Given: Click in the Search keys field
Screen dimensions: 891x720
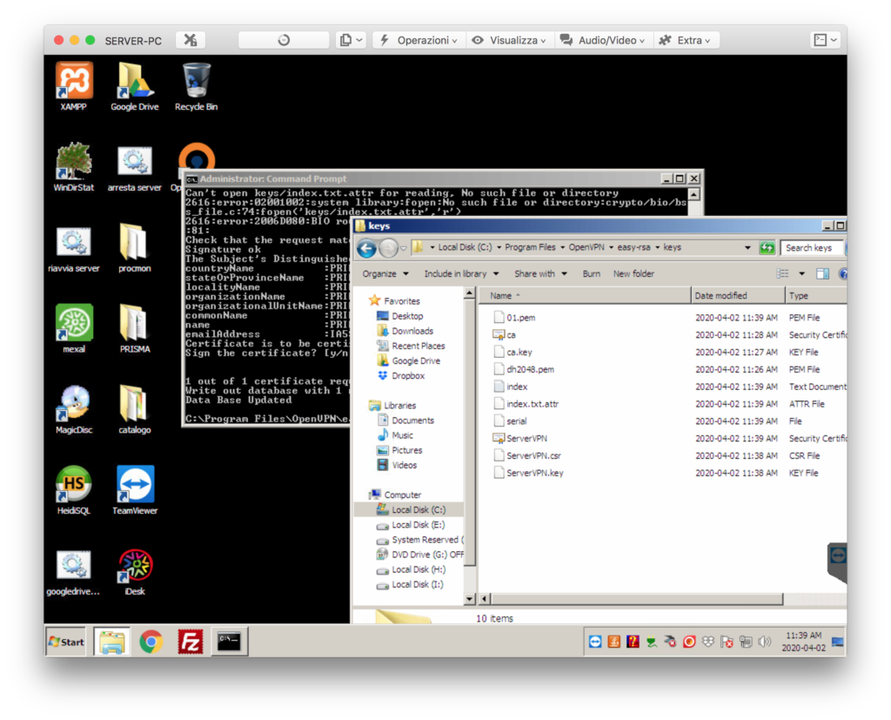Looking at the screenshot, I should pyautogui.click(x=812, y=247).
